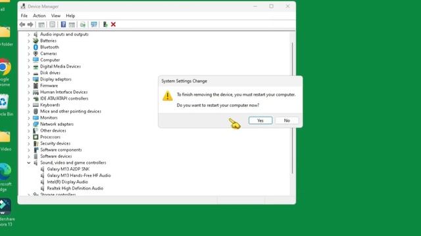Click the Update driver icon with green arrow
This screenshot has height=236, width=421.
point(105,25)
